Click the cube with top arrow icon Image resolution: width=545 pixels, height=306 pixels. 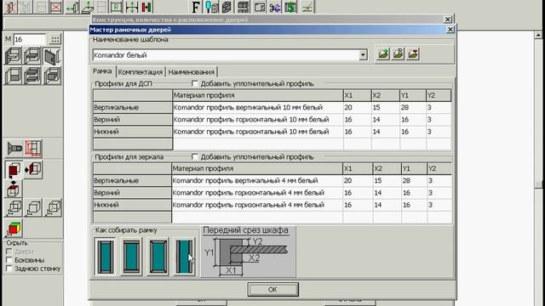click(x=14, y=190)
